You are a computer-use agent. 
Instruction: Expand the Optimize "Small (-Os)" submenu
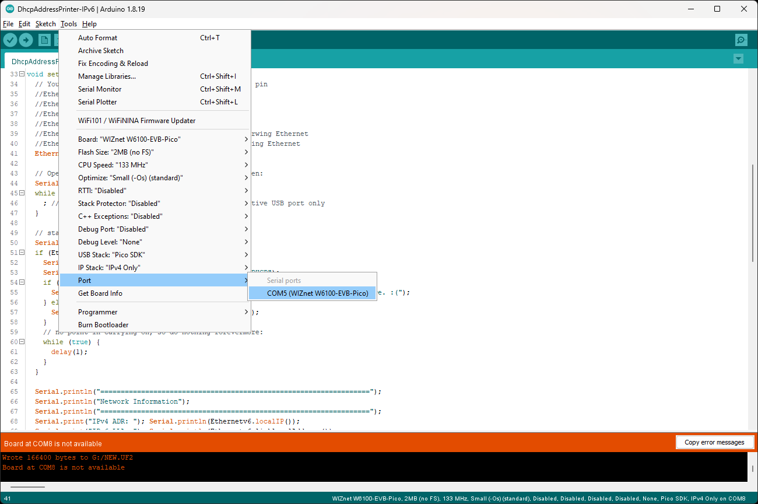pos(155,178)
